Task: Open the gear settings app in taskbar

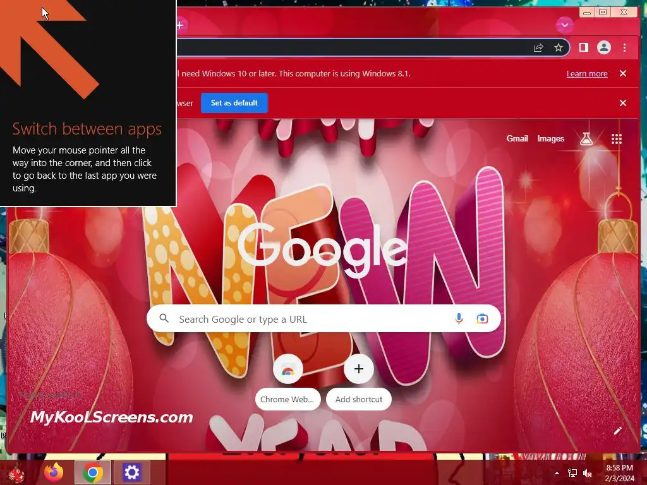Action: (131, 472)
